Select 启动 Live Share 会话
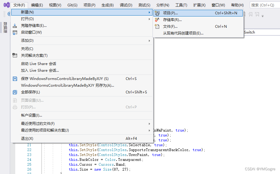Image resolution: width=280 pixels, height=174 pixels. point(82,64)
